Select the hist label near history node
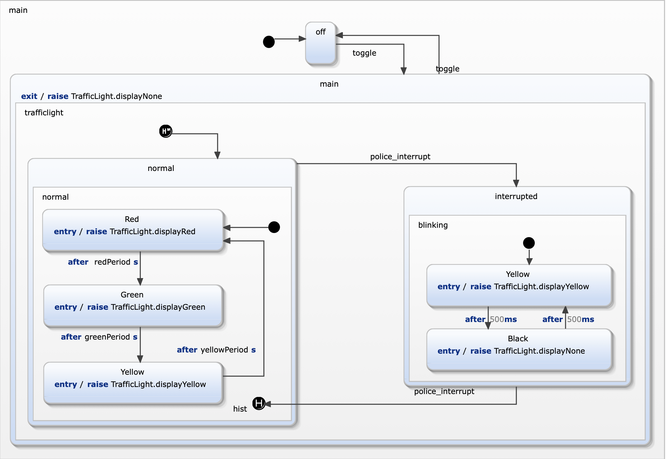Screen dimensions: 666x459 [x=240, y=409]
